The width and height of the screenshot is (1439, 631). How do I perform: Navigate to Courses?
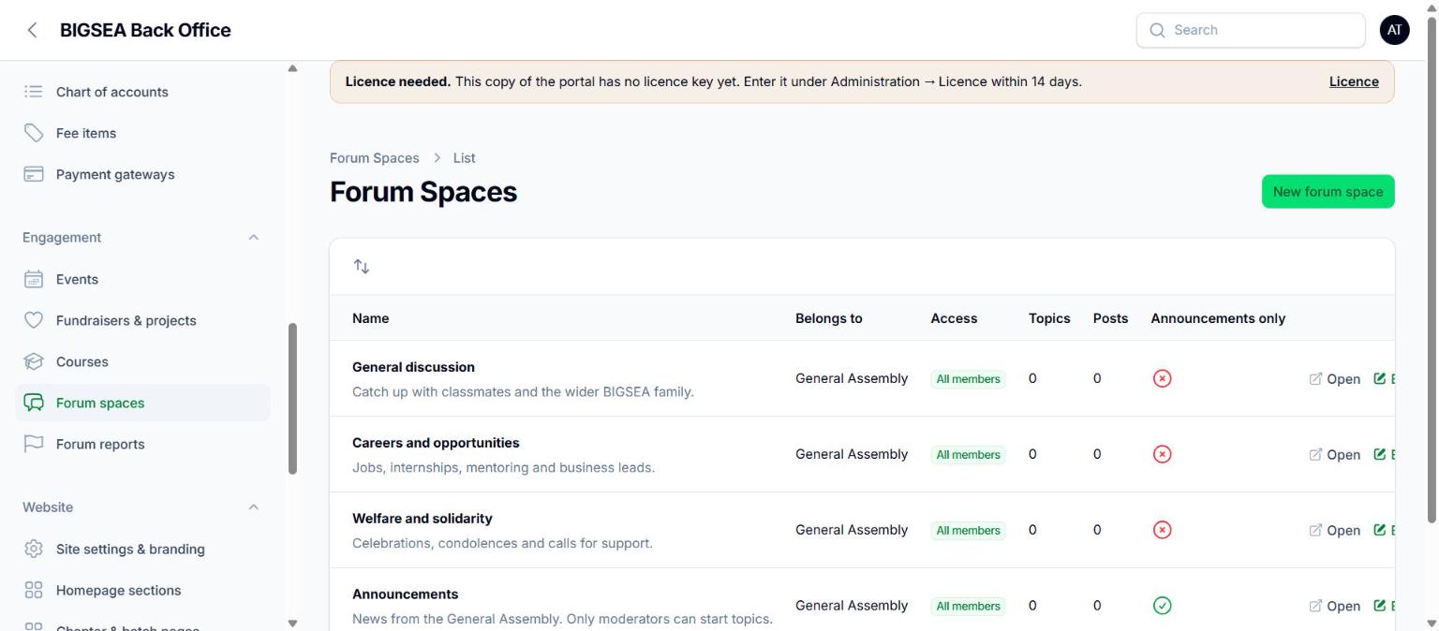click(142, 361)
